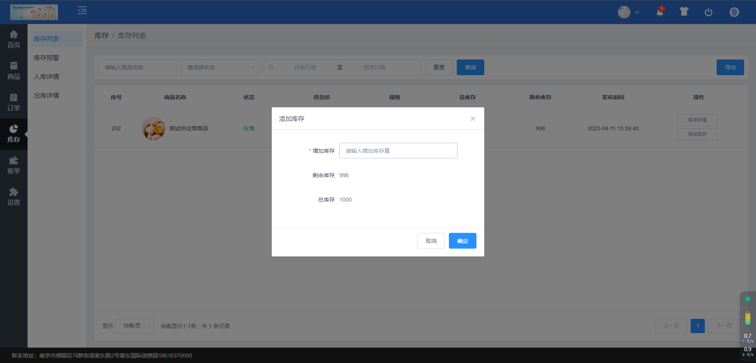Click the globe language icon
Screen dimensions: 756x363
tap(734, 12)
